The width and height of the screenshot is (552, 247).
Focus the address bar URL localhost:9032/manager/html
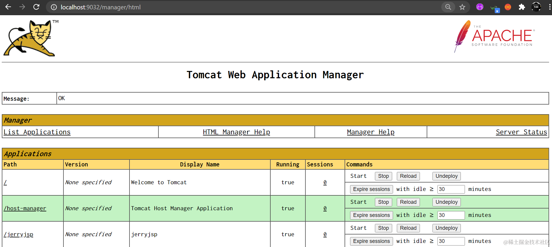point(101,7)
